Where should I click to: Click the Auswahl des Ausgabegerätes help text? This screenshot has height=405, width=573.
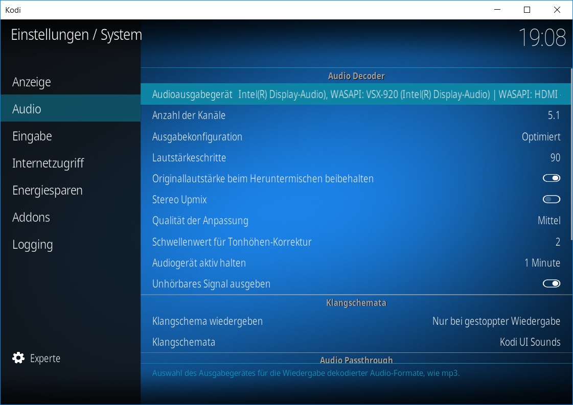coord(306,373)
